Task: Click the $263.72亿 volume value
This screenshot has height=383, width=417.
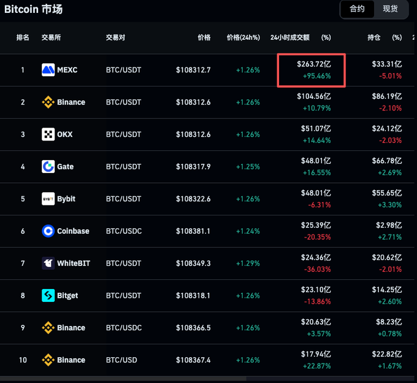Action: (x=314, y=64)
